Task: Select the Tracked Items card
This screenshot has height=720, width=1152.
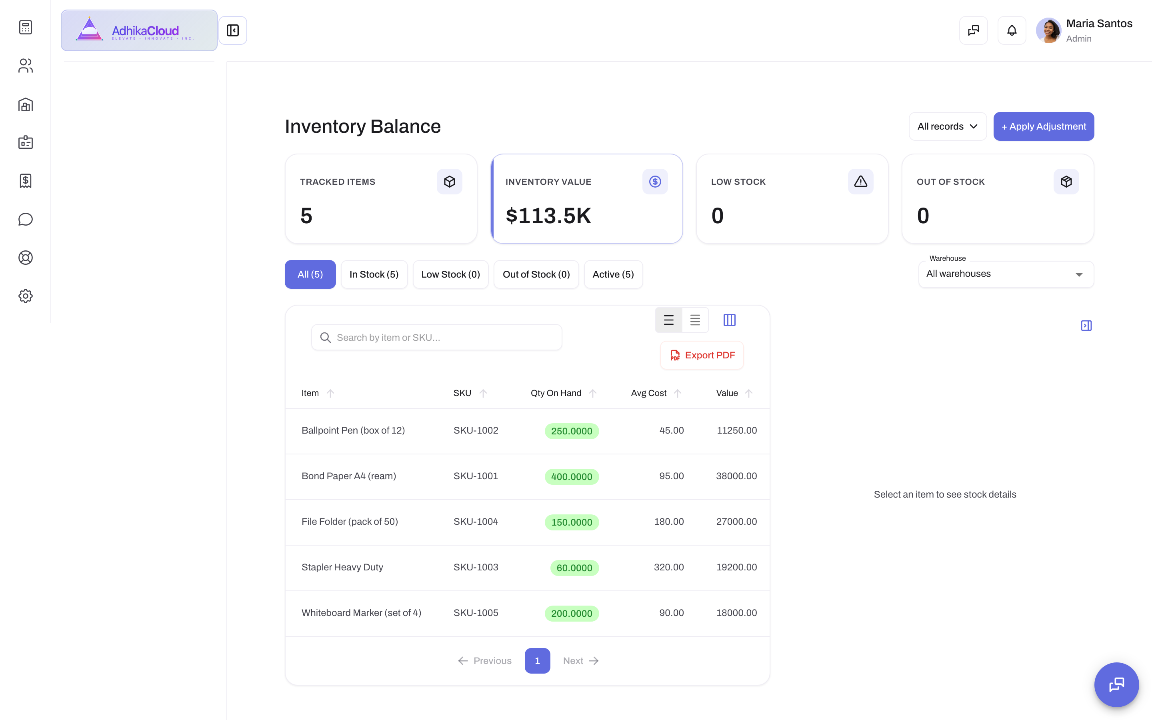Action: coord(381,198)
